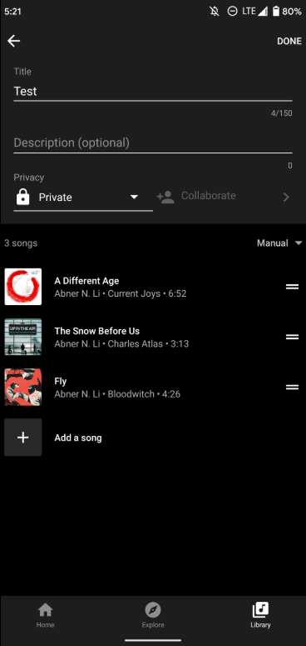Focus the Title field containing Test

pos(153,92)
